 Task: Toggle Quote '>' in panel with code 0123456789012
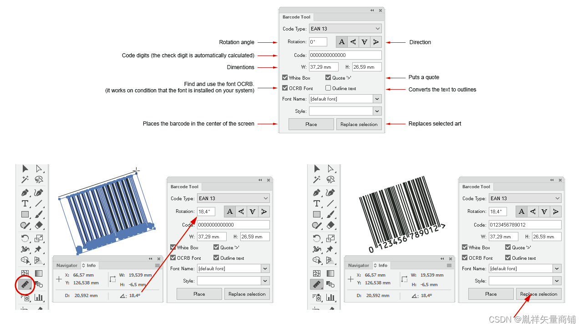coord(508,247)
